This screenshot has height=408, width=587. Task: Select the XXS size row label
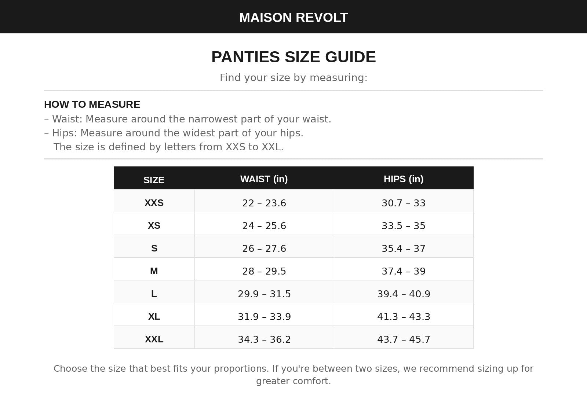pos(154,203)
